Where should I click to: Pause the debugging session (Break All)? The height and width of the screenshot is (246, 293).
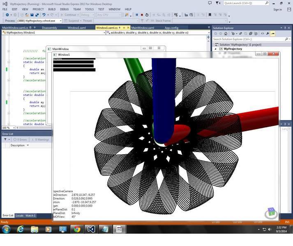(137, 15)
